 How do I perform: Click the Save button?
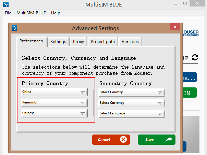pos(157,140)
